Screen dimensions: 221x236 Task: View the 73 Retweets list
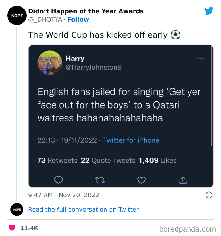[x=57, y=160]
